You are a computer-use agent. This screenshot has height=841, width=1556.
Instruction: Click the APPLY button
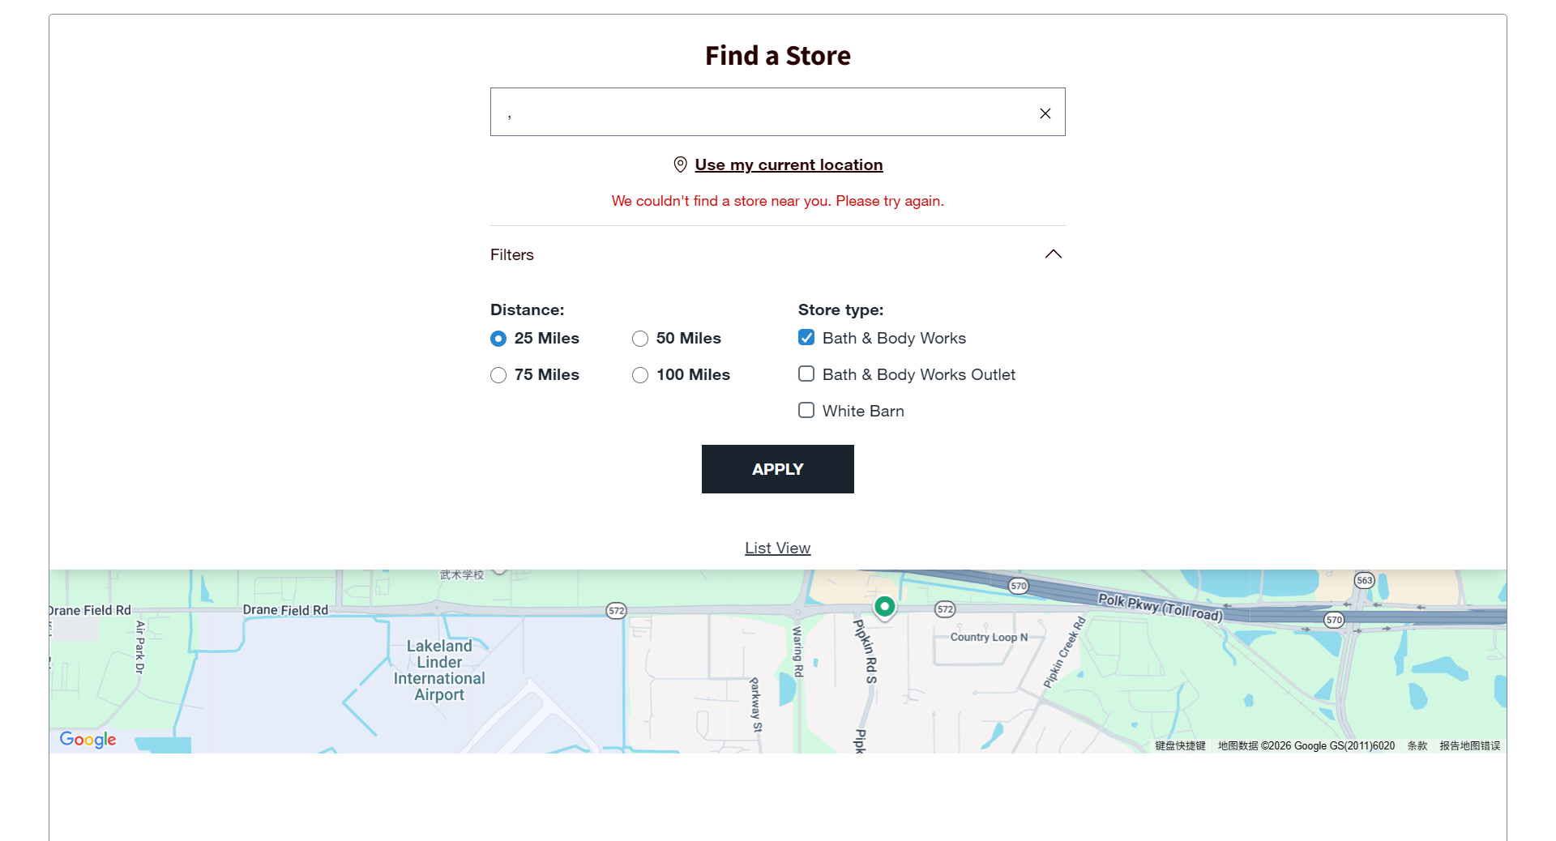click(778, 469)
